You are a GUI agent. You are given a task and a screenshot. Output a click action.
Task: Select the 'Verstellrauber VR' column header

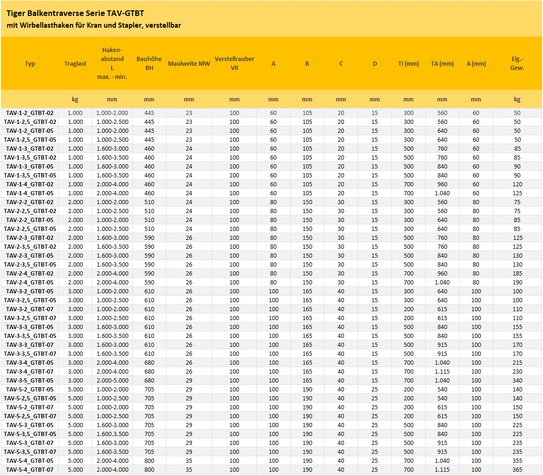coord(234,63)
